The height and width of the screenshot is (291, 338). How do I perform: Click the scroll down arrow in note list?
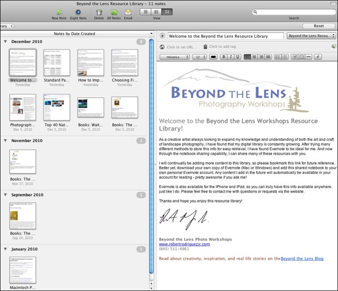click(x=151, y=288)
